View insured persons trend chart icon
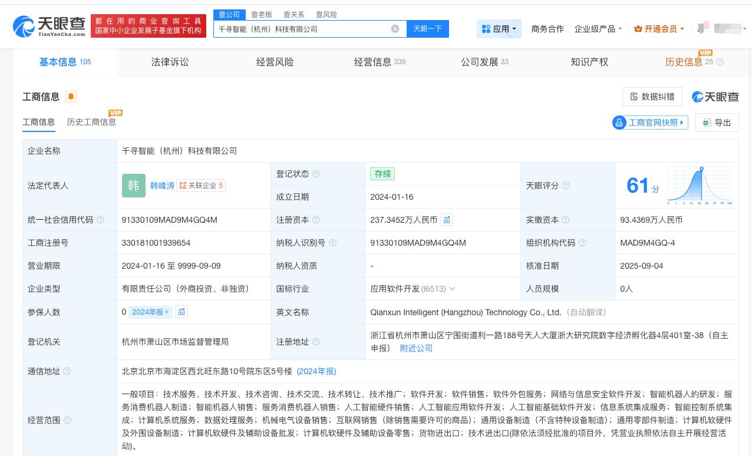The width and height of the screenshot is (752, 456). click(181, 312)
